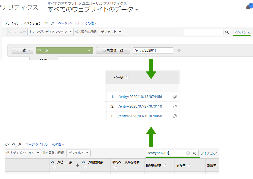Screen dimensions: 253x179
Task: Open top セカンダリ ディメンション dropdown
Action: click(51, 32)
